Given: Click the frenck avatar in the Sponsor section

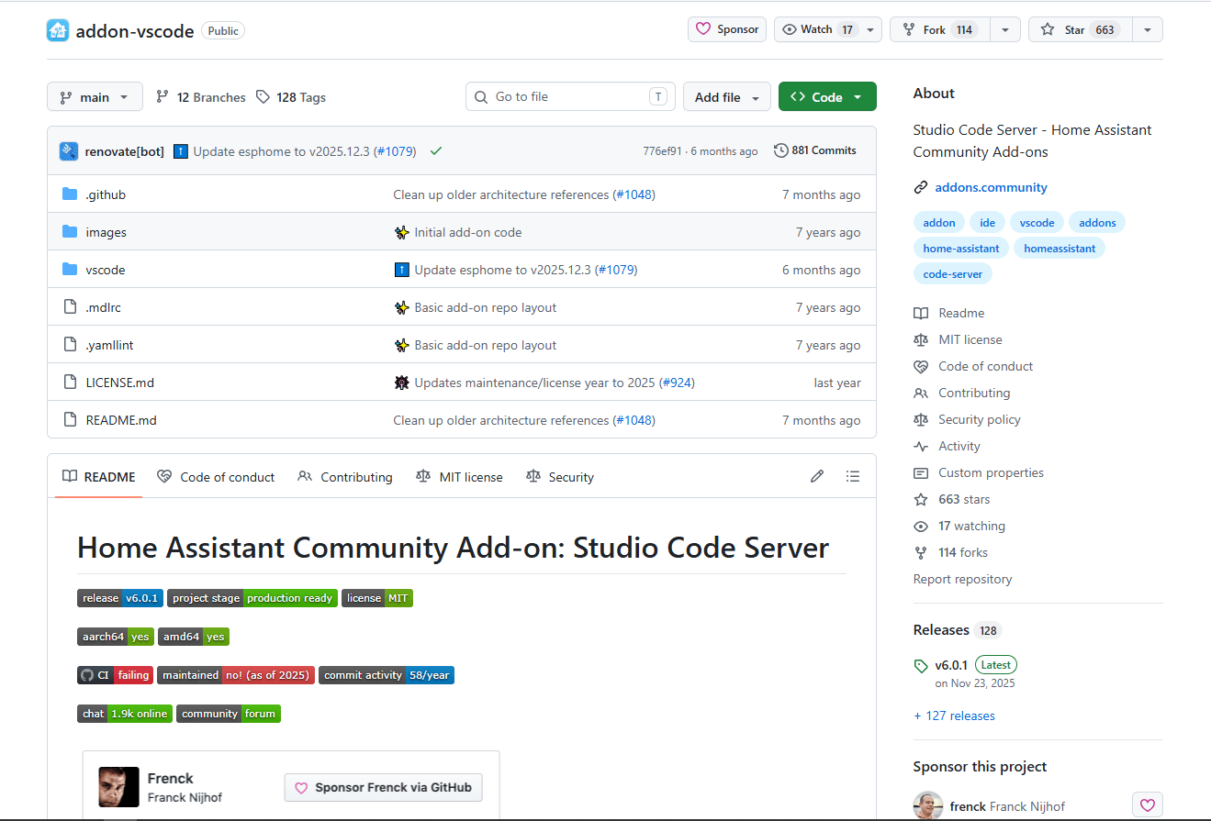Looking at the screenshot, I should (x=928, y=806).
